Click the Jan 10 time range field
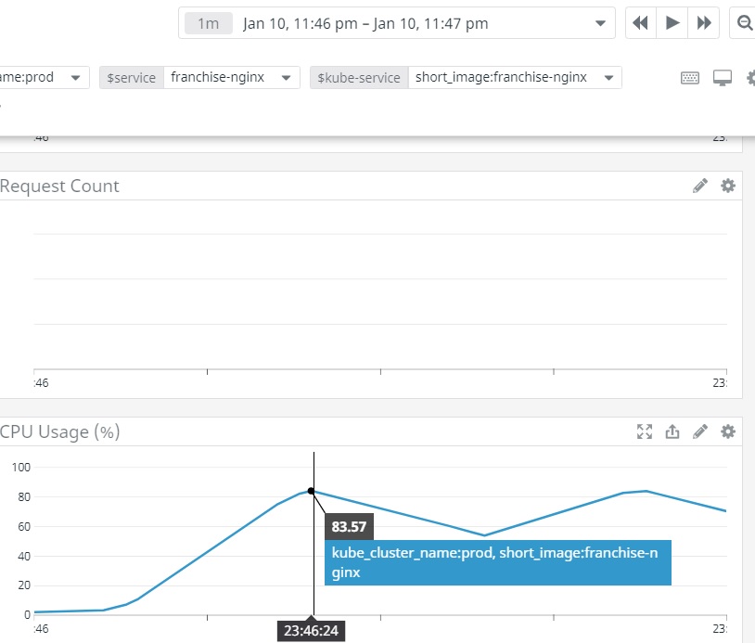Viewport: 755px width, 643px height. point(365,23)
